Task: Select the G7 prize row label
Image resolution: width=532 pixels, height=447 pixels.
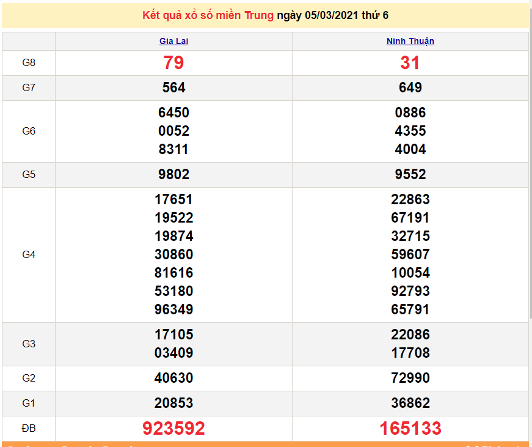Action: [x=29, y=87]
